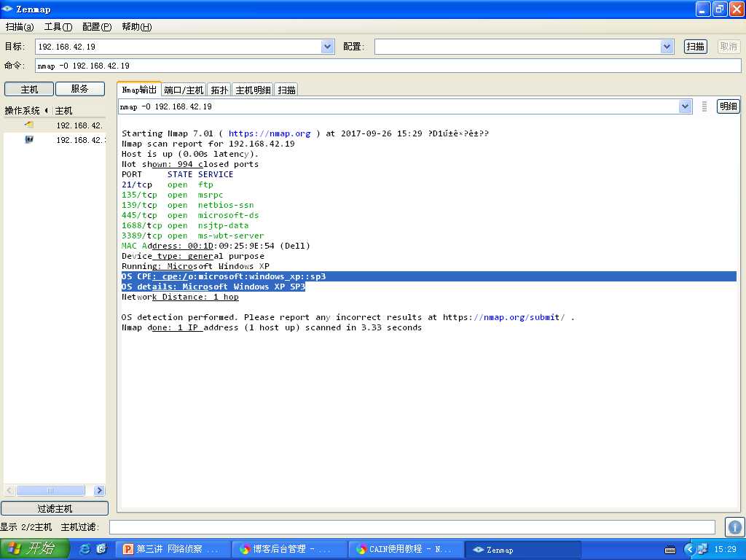746x560 pixels.
Task: Open the 帮助 (Help) menu
Action: click(136, 27)
